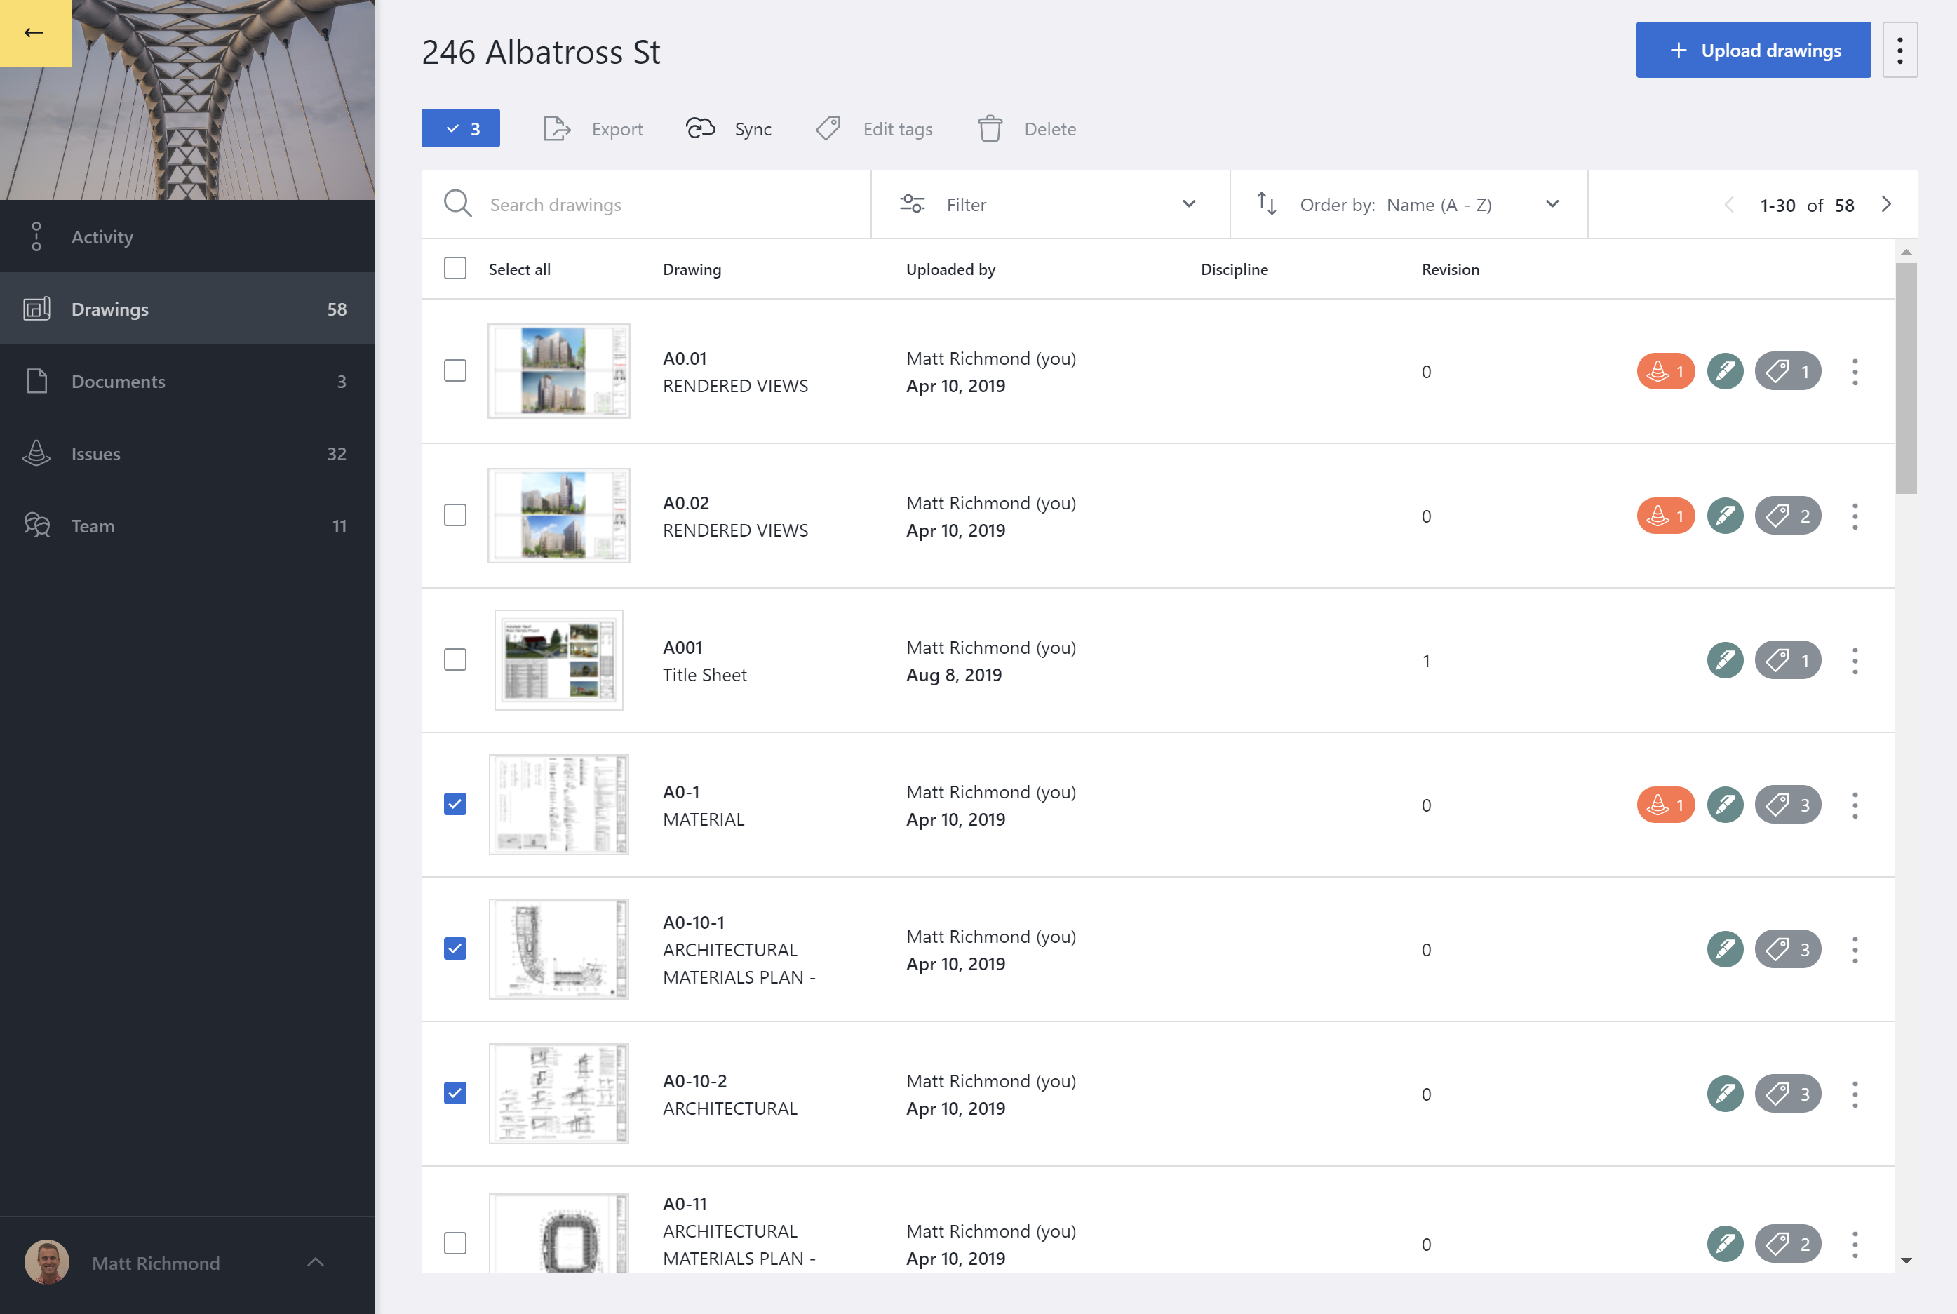This screenshot has width=1957, height=1314.
Task: Uncheck the A0-10-1 drawing checkbox
Action: tap(455, 948)
